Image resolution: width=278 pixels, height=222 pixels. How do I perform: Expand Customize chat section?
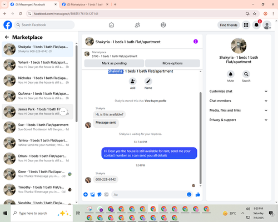(x=239, y=91)
